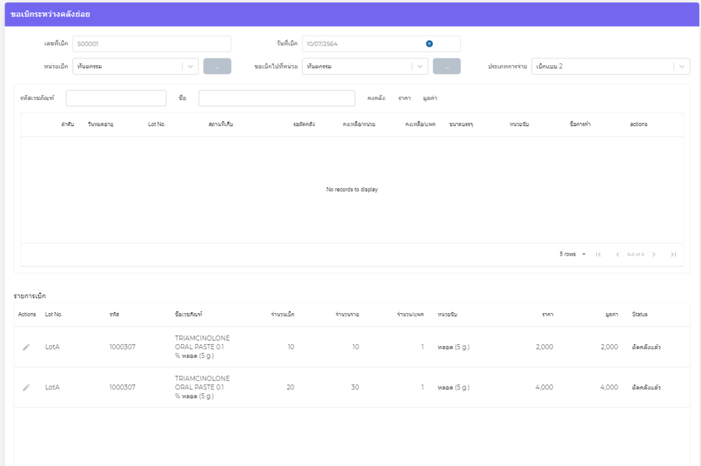Edit the second TRIAMCINOLONE row with pencil icon
This screenshot has width=701, height=466.
pyautogui.click(x=26, y=387)
